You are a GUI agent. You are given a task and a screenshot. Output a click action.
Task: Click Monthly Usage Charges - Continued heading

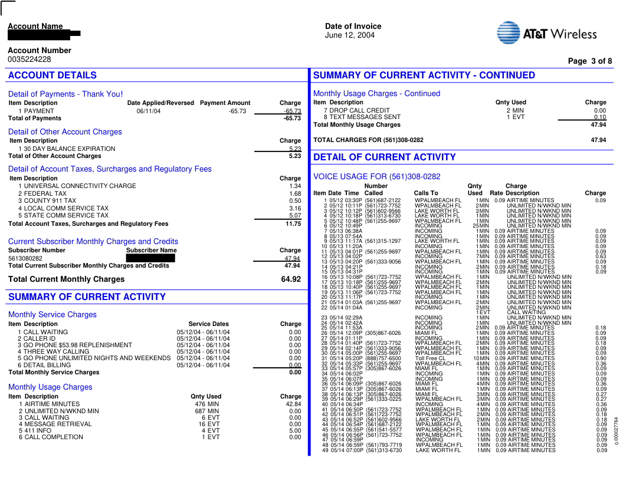tap(376, 94)
